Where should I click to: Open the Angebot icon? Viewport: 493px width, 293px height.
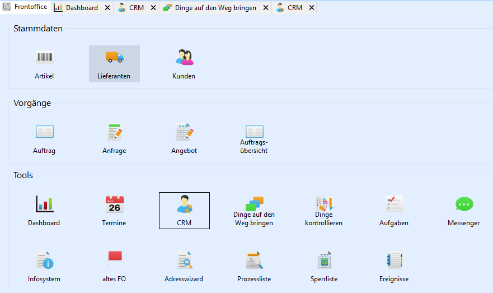tap(184, 132)
